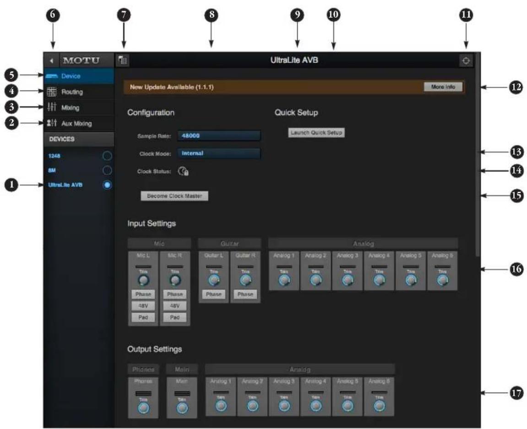Image resolution: width=527 pixels, height=429 pixels.
Task: Click the Phones output group header
Action: [x=143, y=369]
